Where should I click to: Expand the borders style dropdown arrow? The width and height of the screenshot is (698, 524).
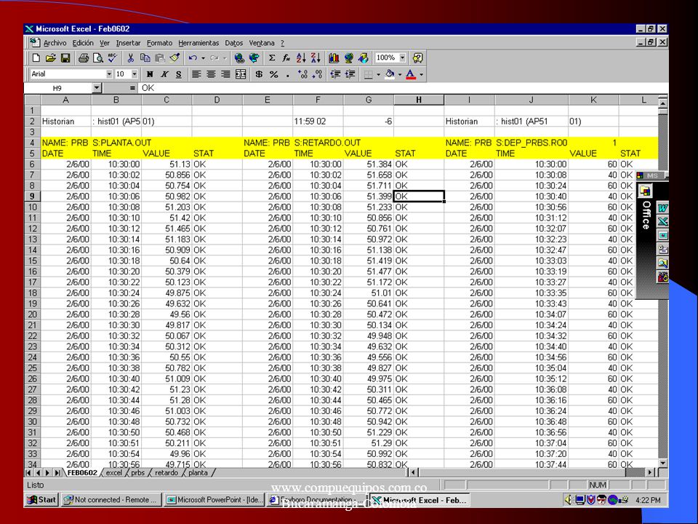point(378,74)
